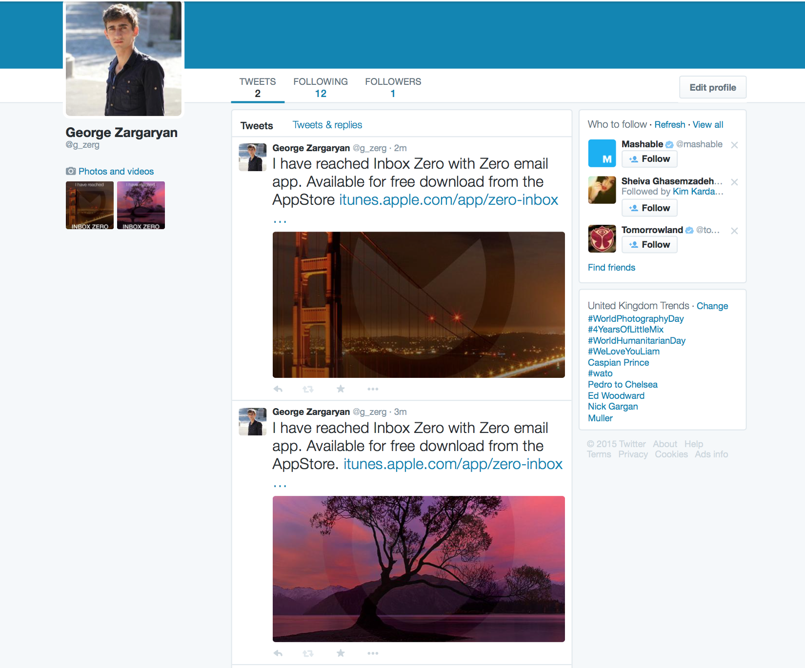805x668 pixels.
Task: Dismiss the Mashable follow suggestion
Action: pos(734,145)
